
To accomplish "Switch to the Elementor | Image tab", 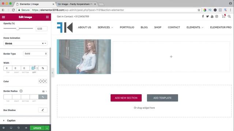I will click(x=35, y=4).
